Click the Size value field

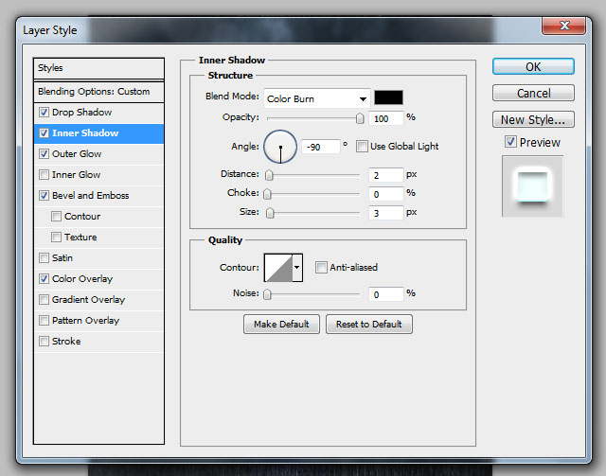(386, 213)
